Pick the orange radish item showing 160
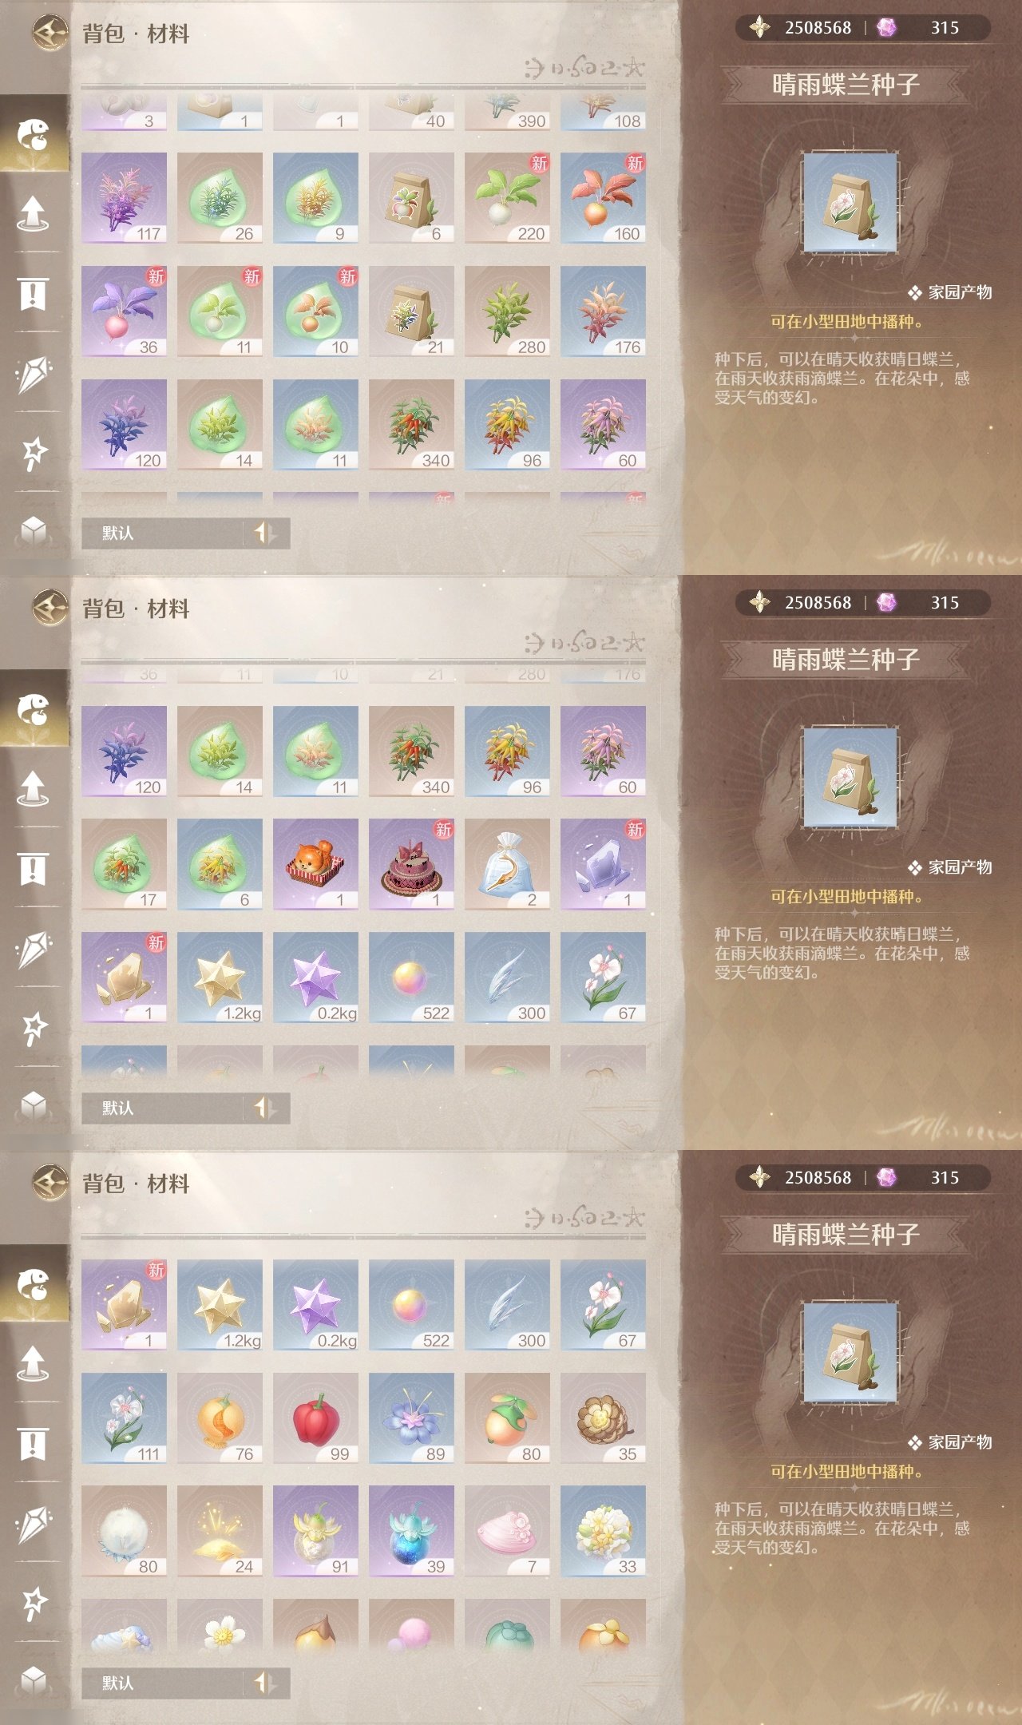 click(x=603, y=198)
